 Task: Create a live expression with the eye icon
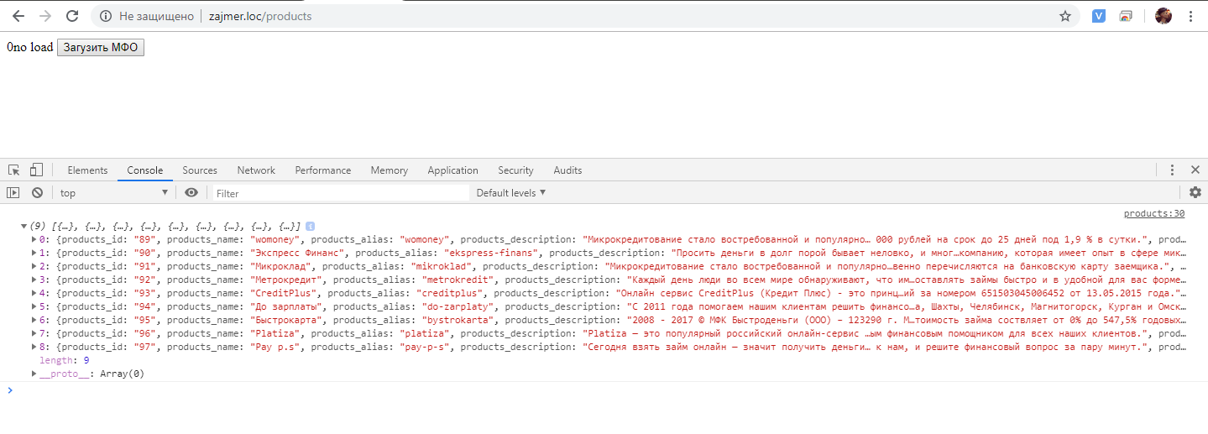191,192
